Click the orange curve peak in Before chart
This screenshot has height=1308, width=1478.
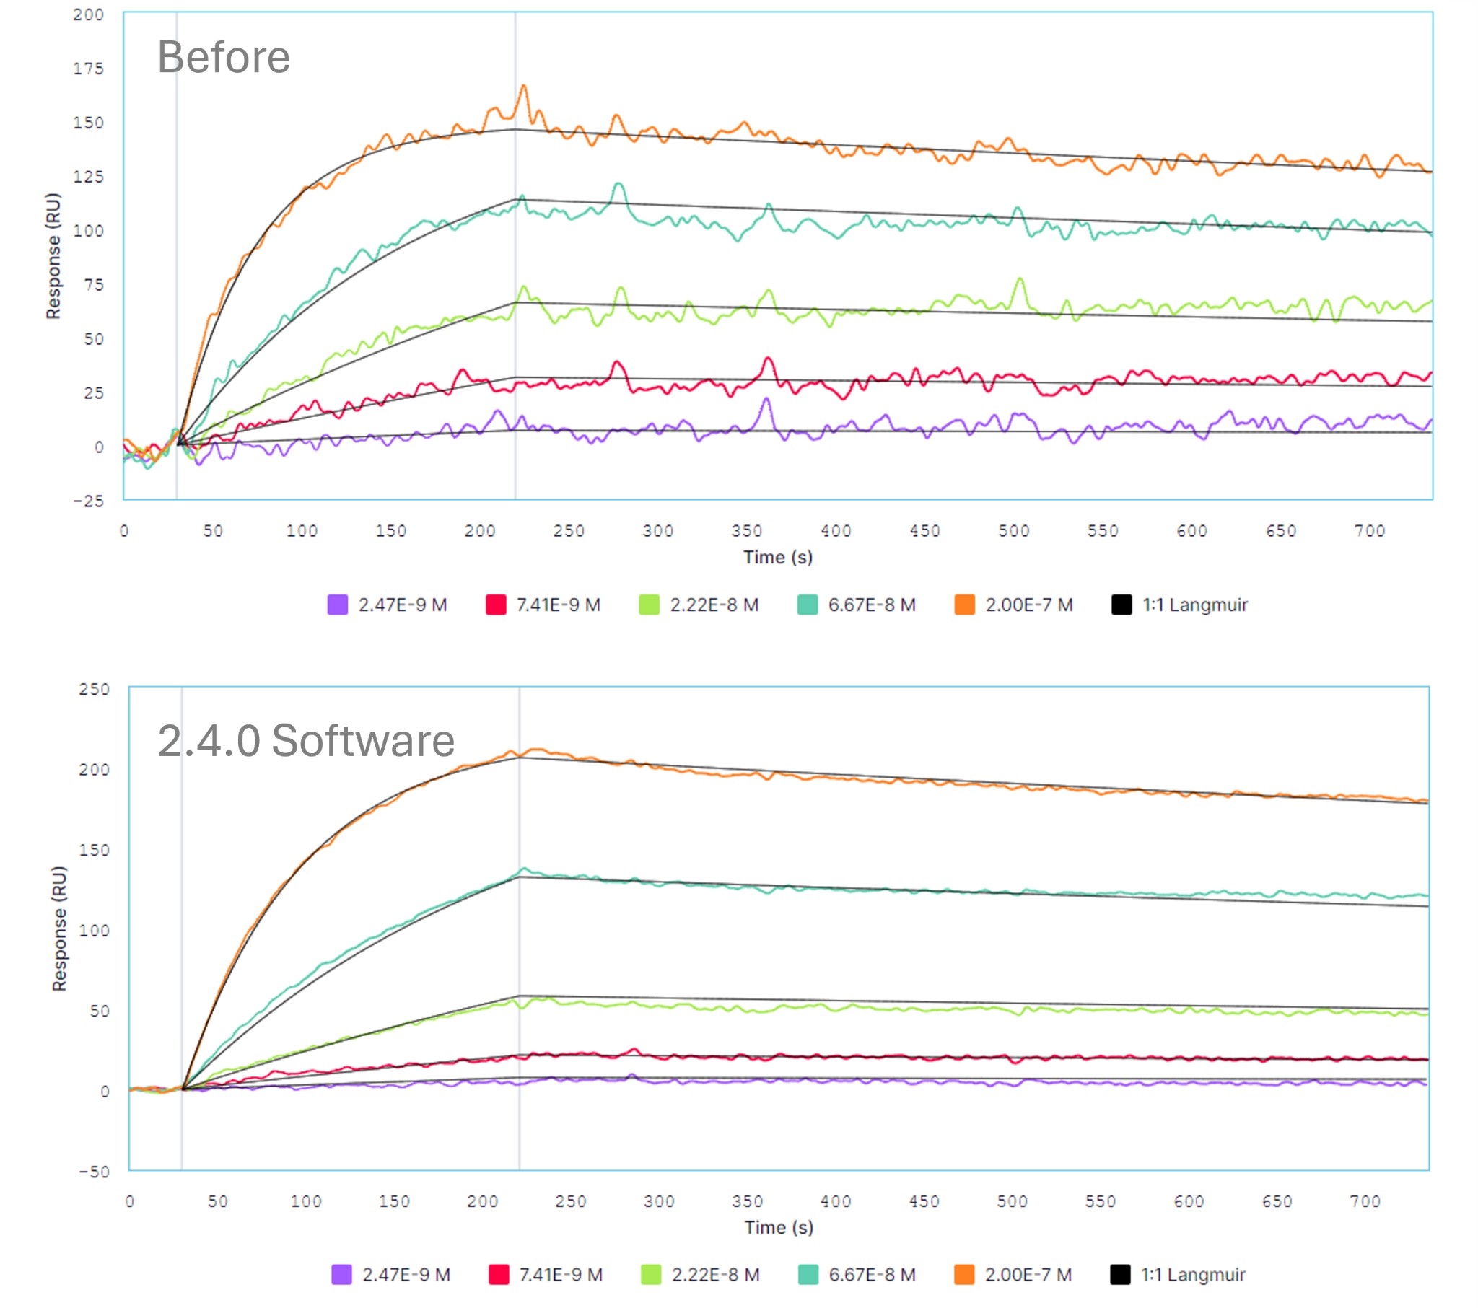coord(523,87)
